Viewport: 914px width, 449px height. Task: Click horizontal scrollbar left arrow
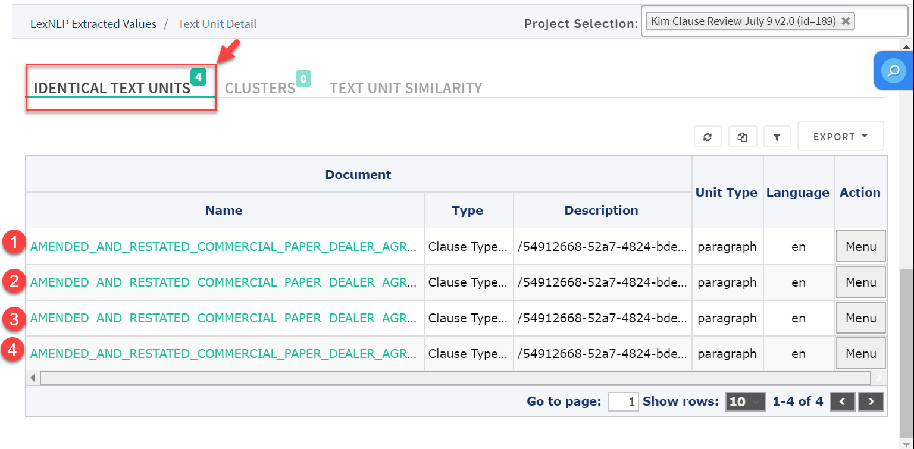click(33, 378)
